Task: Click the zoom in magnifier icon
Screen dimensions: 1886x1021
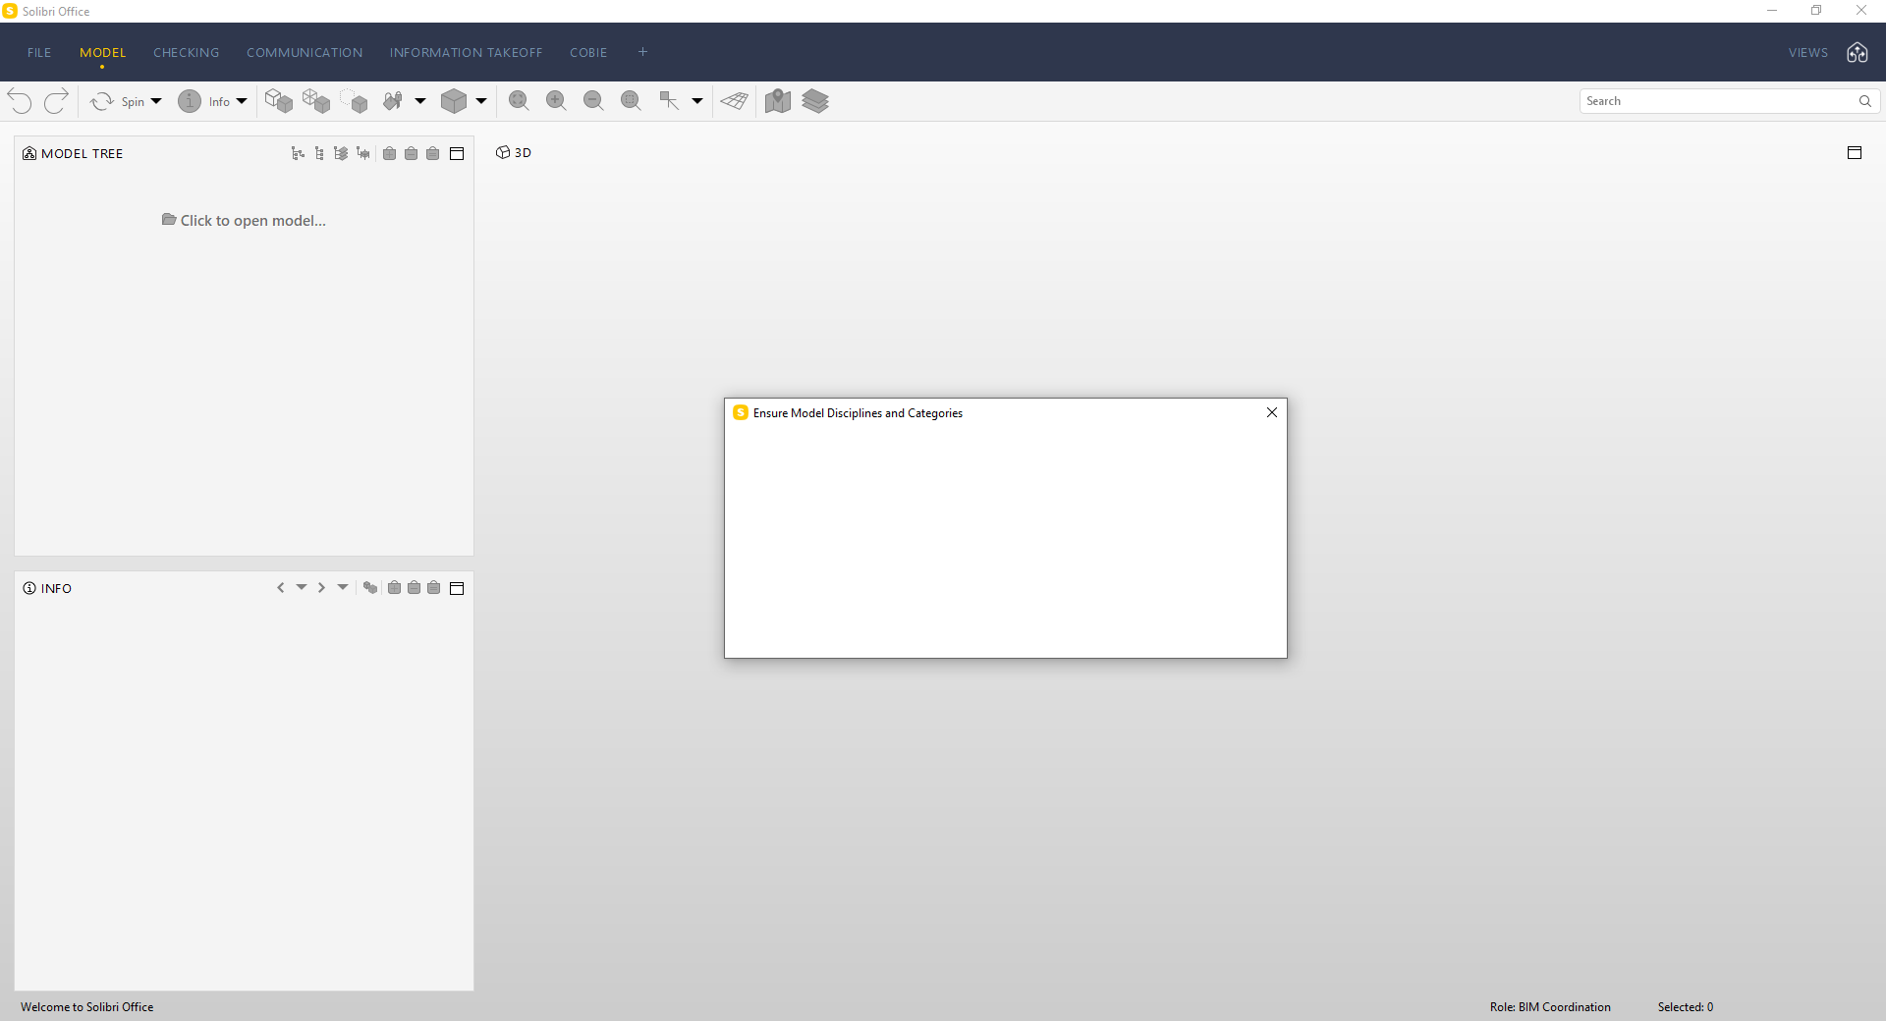Action: tap(556, 101)
